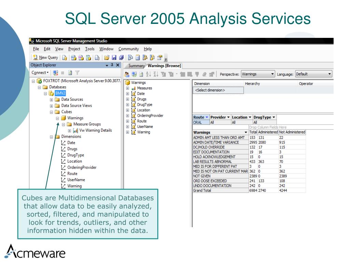
Task: Close the Object Explorer panel
Action: 118,65
